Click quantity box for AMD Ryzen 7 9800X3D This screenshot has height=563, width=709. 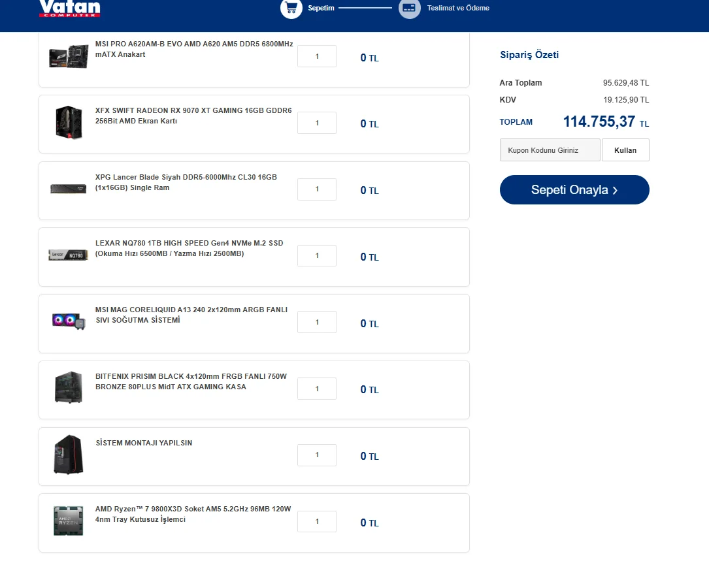point(317,521)
